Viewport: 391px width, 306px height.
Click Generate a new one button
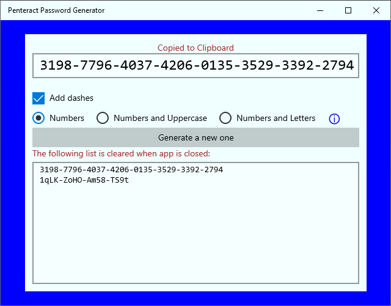(x=195, y=137)
